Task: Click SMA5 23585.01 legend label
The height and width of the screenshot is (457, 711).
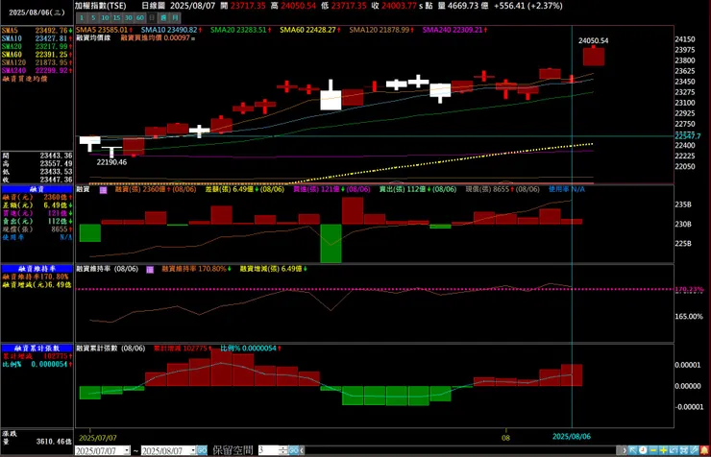Action: point(104,30)
